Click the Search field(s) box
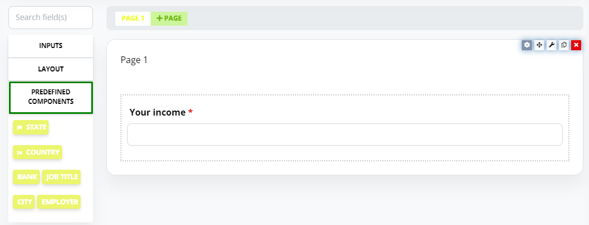 (51, 18)
